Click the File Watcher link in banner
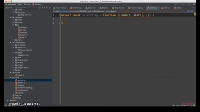 point(64,11)
